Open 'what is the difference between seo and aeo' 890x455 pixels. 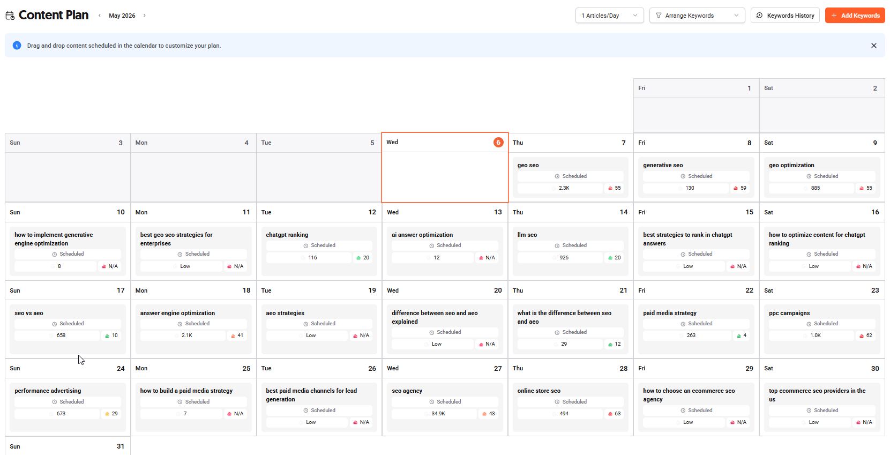tap(570, 329)
